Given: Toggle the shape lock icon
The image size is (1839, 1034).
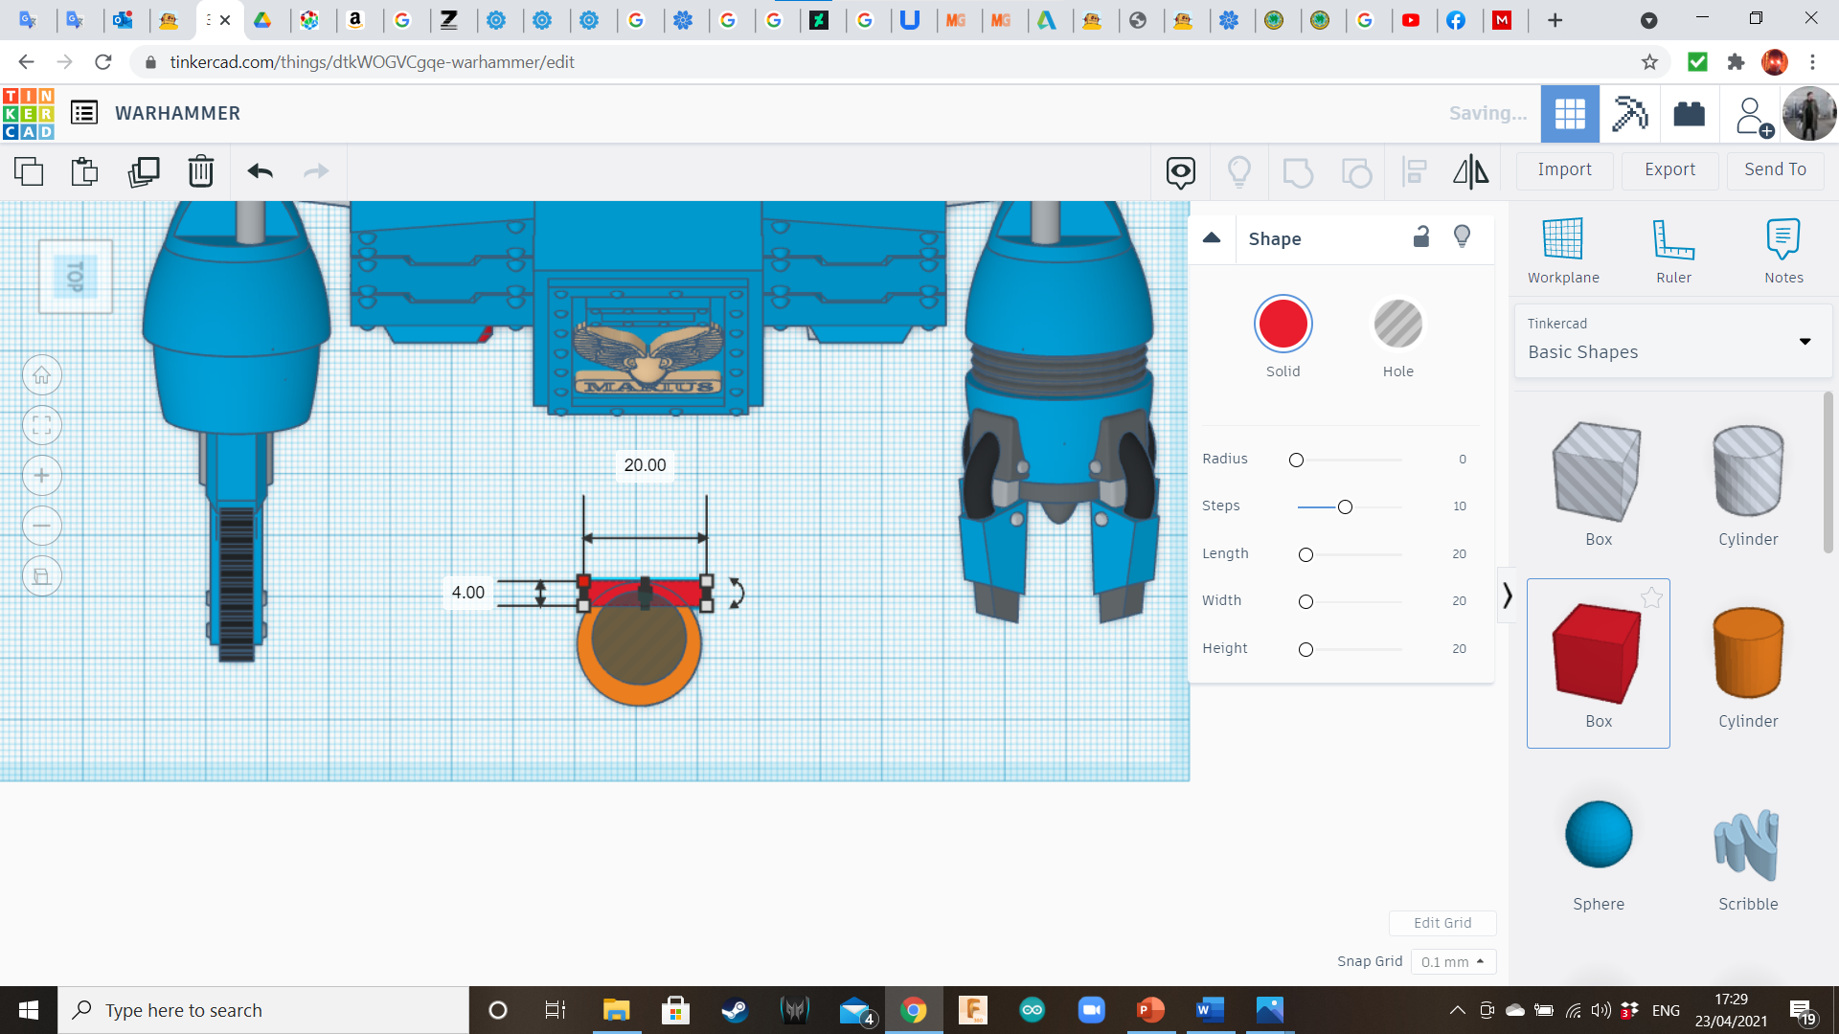Looking at the screenshot, I should tap(1421, 237).
